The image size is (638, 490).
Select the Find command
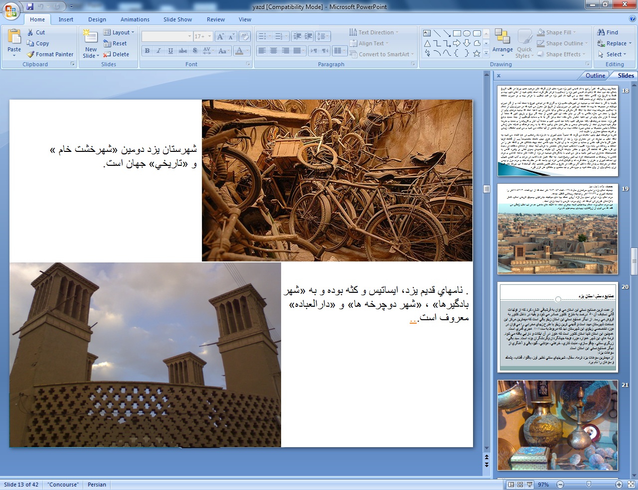pos(608,32)
